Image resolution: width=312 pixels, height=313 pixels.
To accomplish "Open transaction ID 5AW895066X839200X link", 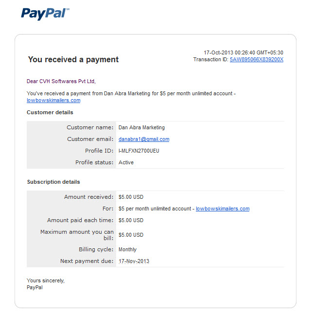I will pyautogui.click(x=257, y=59).
